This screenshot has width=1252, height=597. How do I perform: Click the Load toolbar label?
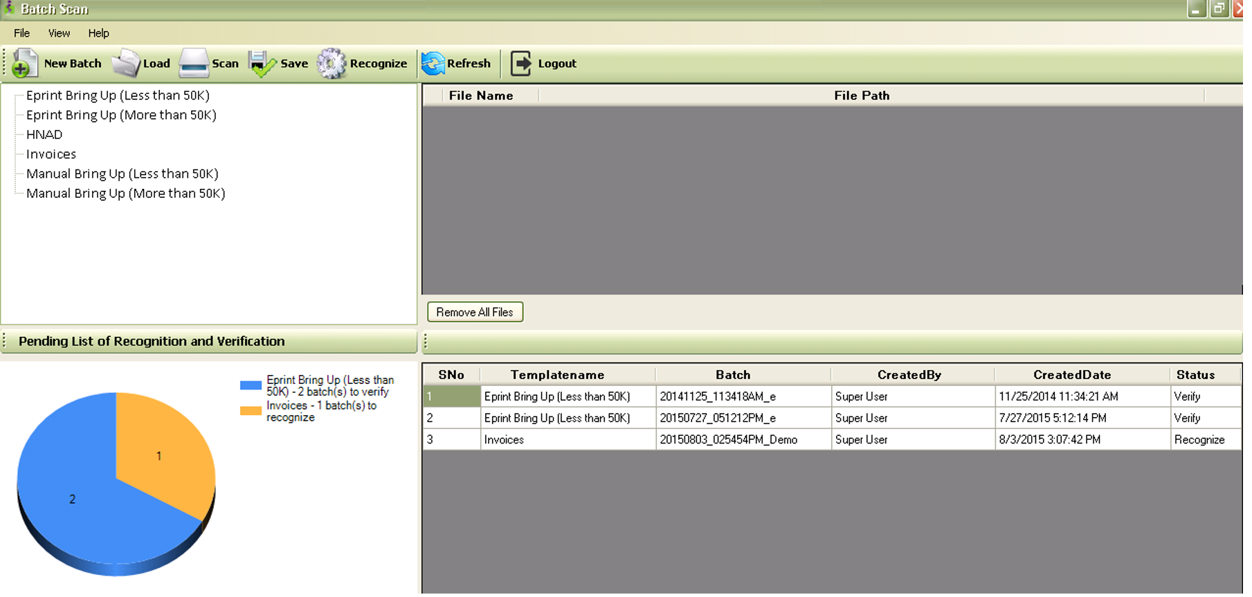(x=156, y=64)
